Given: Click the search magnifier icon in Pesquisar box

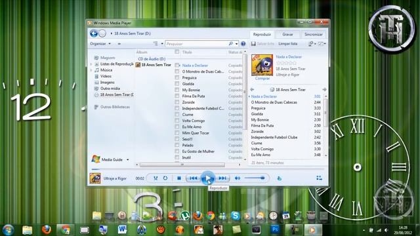Looking at the screenshot, I should pos(230,44).
